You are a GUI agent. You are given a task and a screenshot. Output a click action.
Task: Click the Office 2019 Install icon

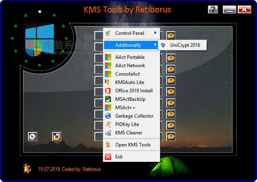[108, 91]
